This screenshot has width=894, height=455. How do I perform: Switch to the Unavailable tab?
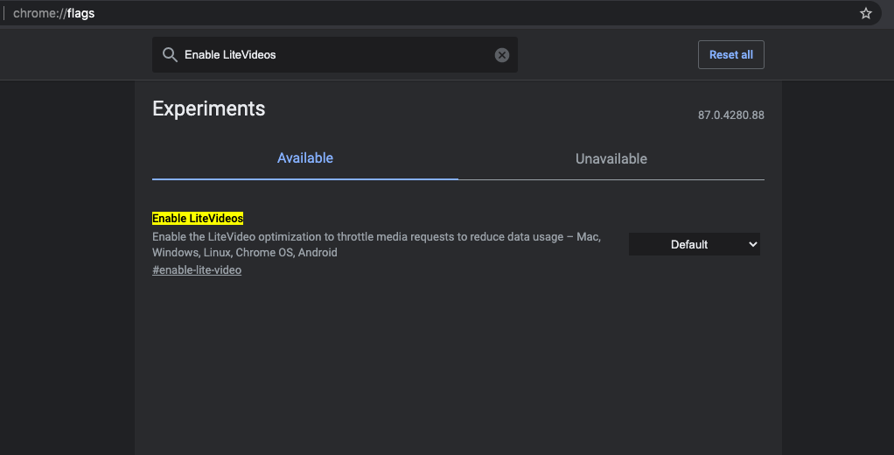(611, 158)
